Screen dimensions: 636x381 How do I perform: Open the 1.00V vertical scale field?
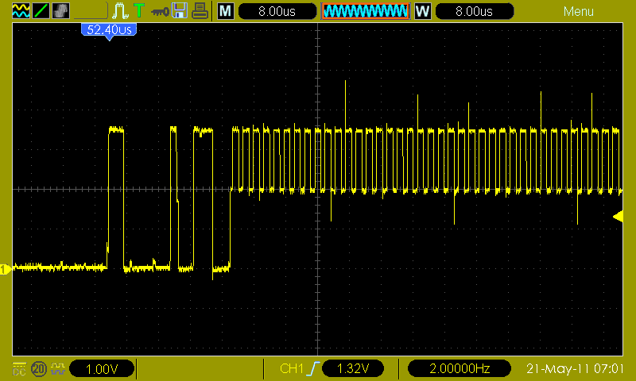[102, 369]
